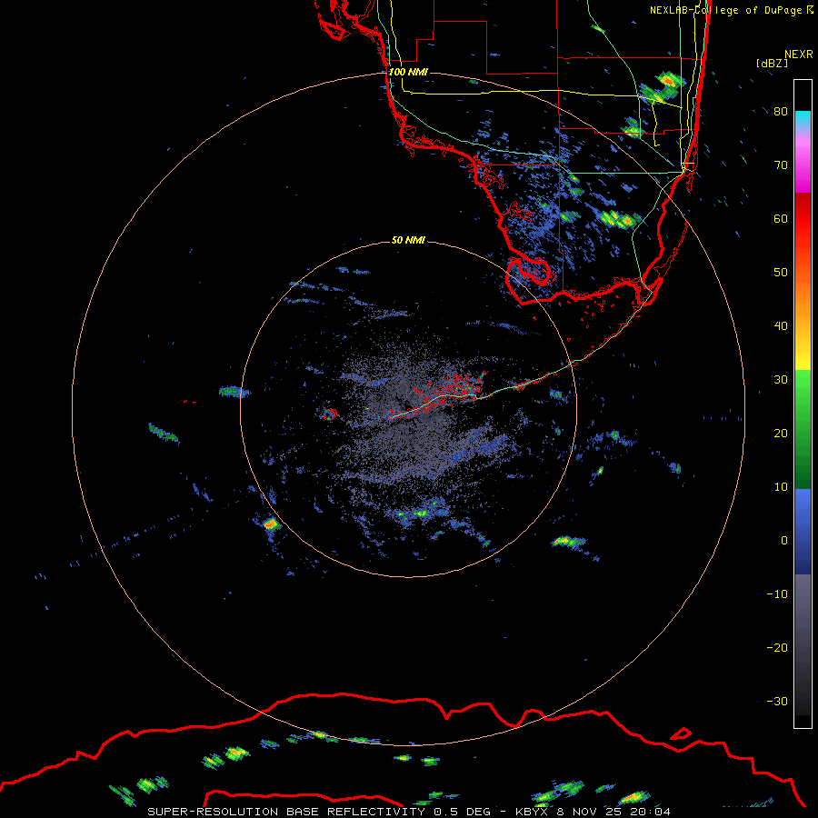Pick the green band of the dBZ color bar
Image resolution: width=818 pixels, height=818 pixels.
click(x=803, y=429)
